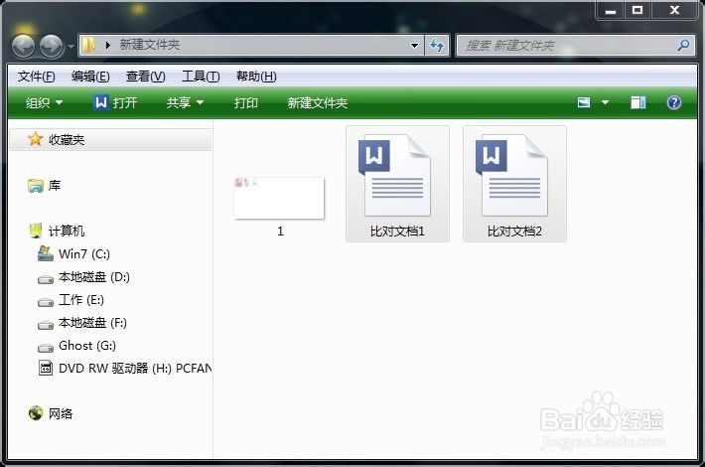
Task: Click the DVD RW drive icon
Action: point(46,368)
